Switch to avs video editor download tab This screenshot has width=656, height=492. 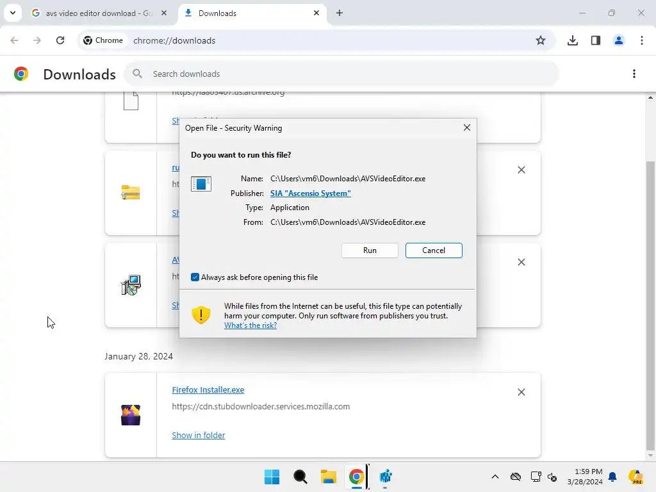(x=99, y=13)
